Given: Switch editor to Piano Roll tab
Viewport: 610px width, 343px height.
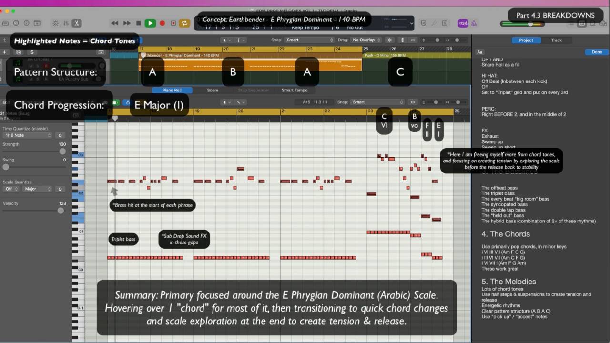Looking at the screenshot, I should [x=172, y=90].
